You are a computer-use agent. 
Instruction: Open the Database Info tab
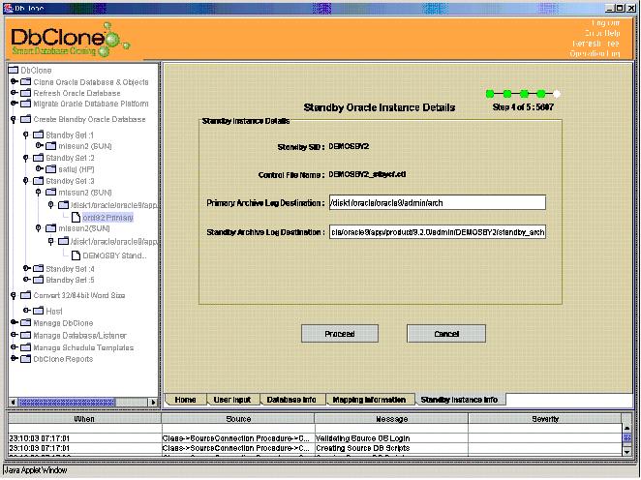291,400
